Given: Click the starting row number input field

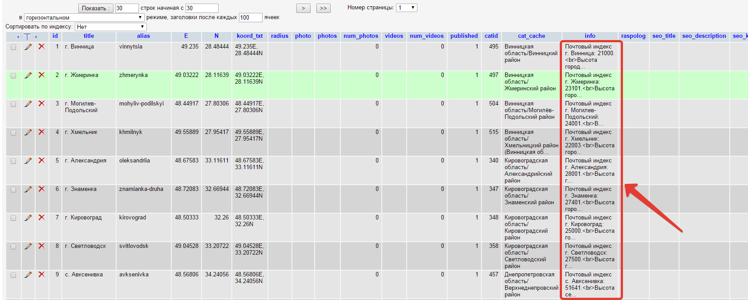Looking at the screenshot, I should tap(202, 8).
